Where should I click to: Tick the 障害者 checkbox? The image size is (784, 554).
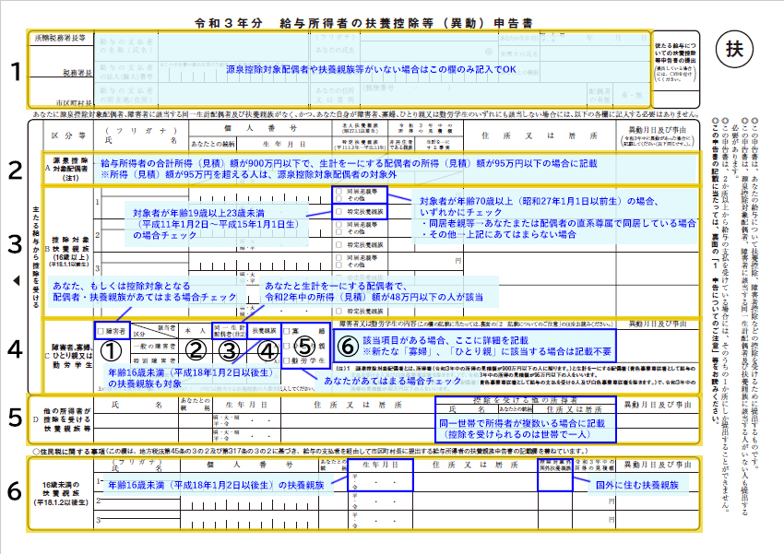[101, 331]
